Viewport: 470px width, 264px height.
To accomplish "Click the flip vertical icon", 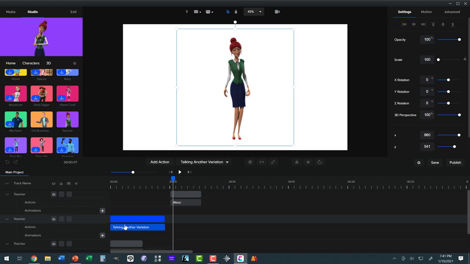I will click(308, 162).
